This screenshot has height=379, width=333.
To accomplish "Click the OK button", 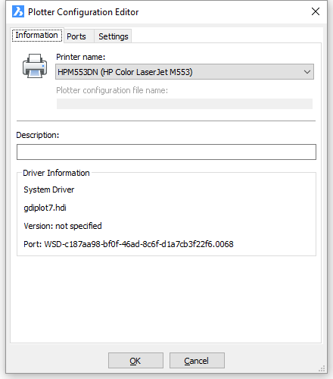I will [135, 361].
